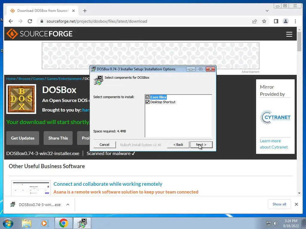Open the Windows Start menu
The width and height of the screenshot is (306, 229).
pyautogui.click(x=8, y=223)
